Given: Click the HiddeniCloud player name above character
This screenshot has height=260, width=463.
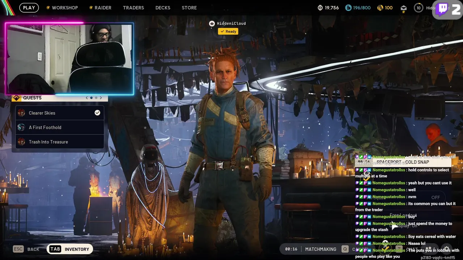Looking at the screenshot, I should pos(231,23).
